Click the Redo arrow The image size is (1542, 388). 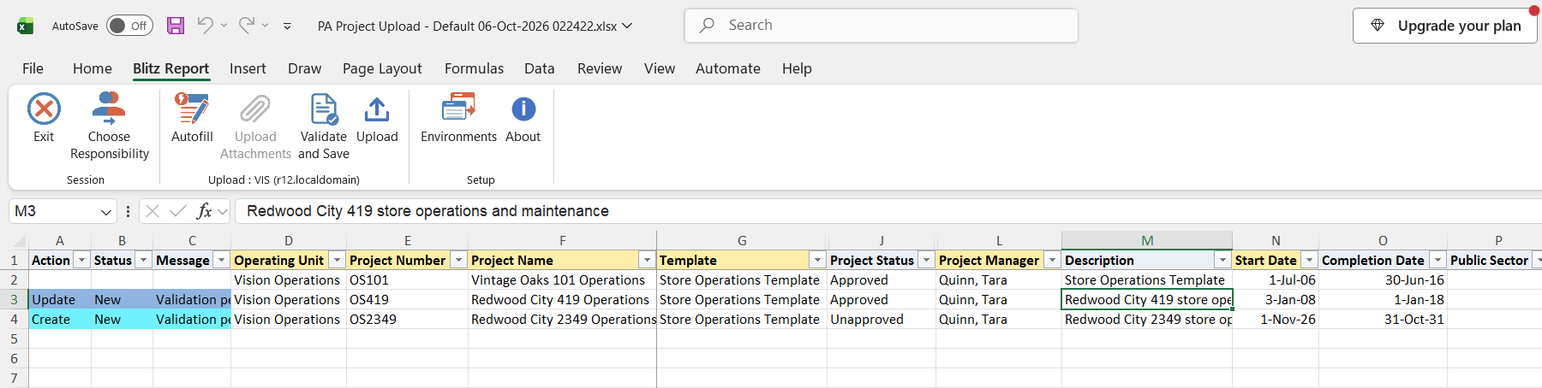click(246, 26)
